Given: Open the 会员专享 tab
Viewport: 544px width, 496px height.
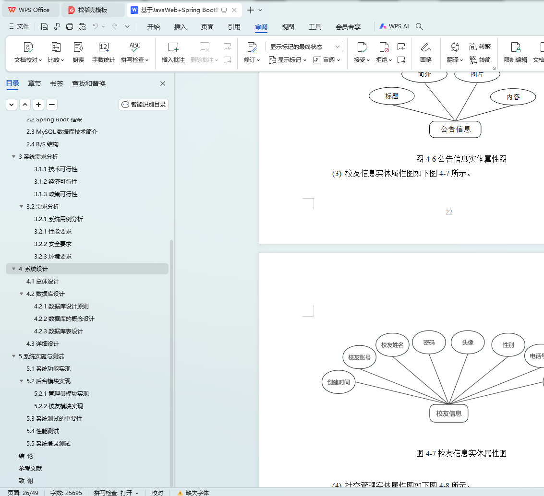Looking at the screenshot, I should coord(348,27).
